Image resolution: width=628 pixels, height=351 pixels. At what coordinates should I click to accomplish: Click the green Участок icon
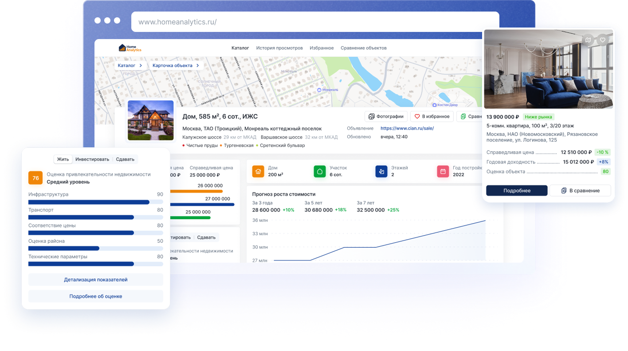click(x=320, y=171)
